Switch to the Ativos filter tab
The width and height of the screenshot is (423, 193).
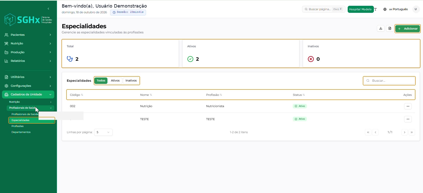point(115,81)
